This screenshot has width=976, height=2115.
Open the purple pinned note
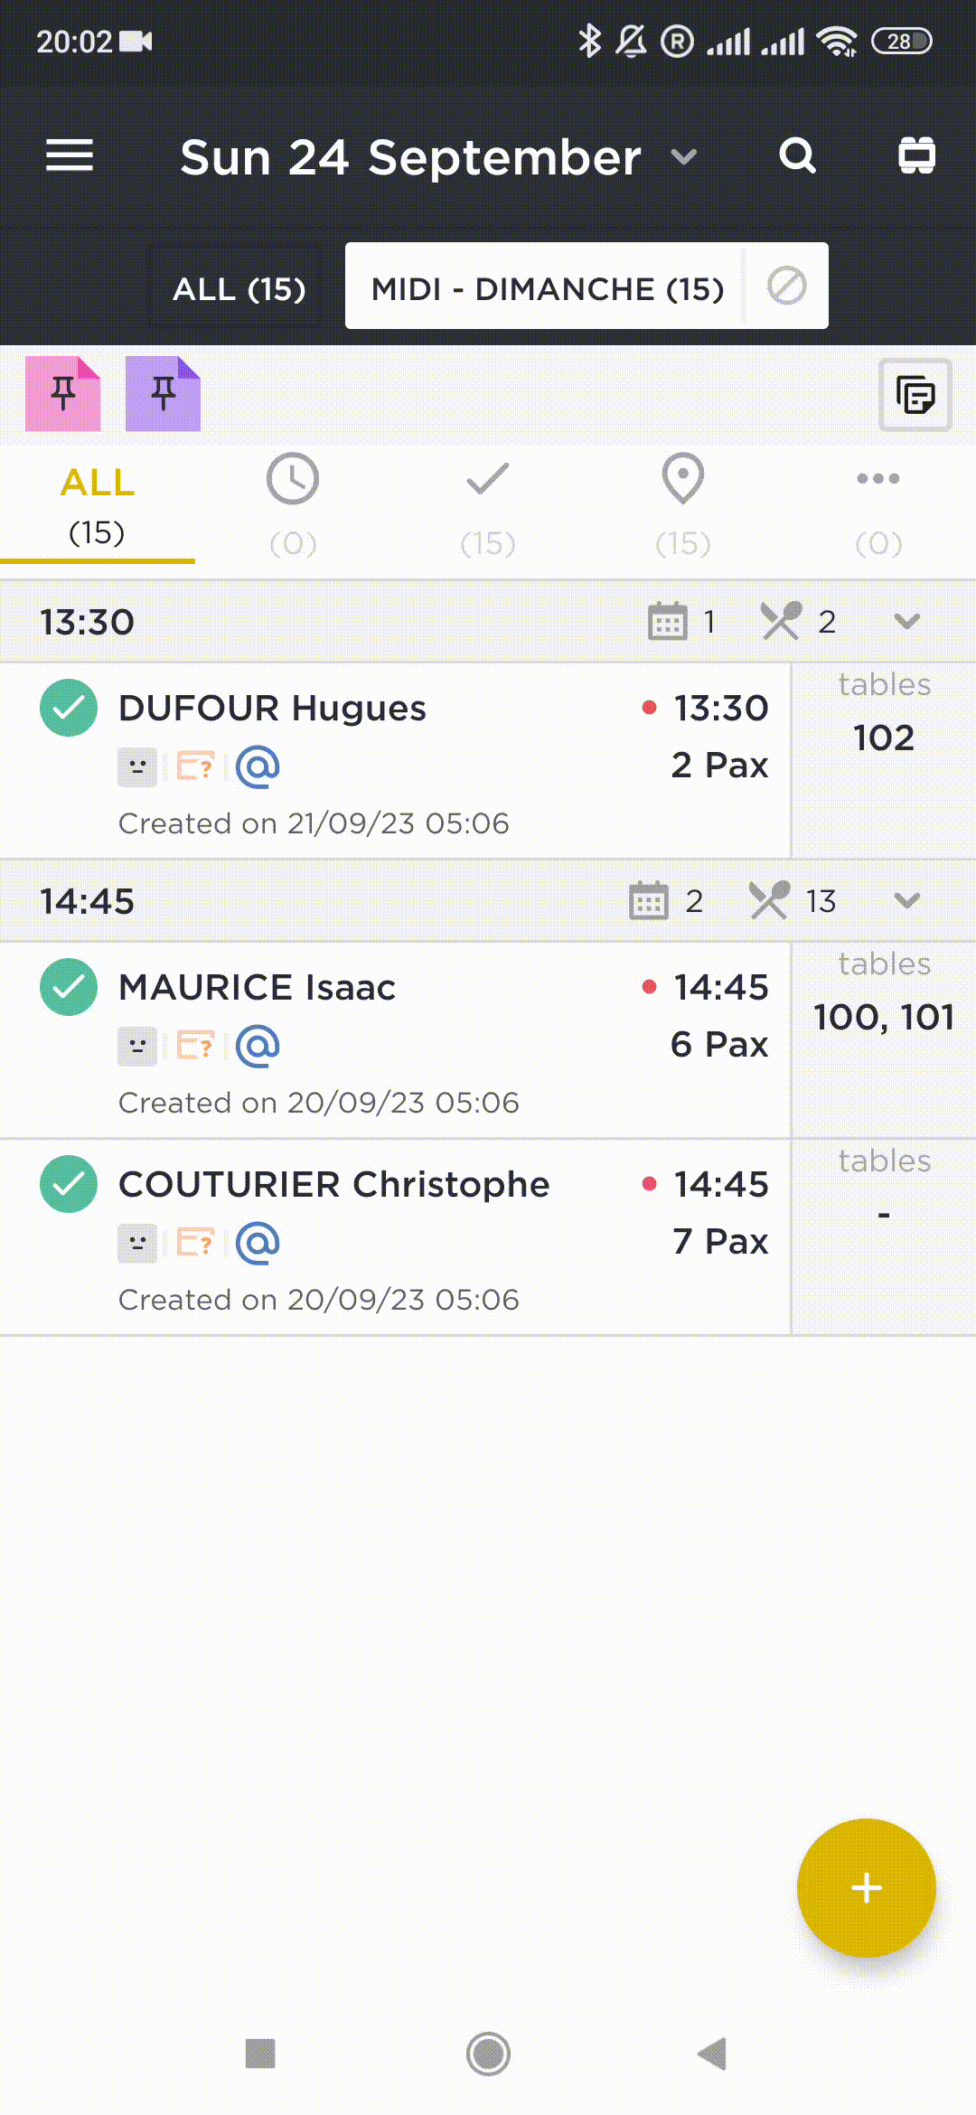click(164, 394)
